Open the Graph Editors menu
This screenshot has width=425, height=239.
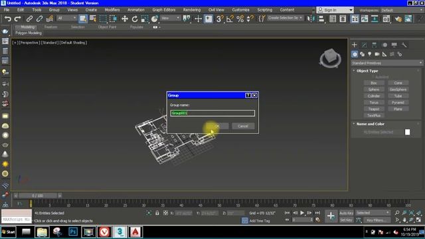point(164,10)
